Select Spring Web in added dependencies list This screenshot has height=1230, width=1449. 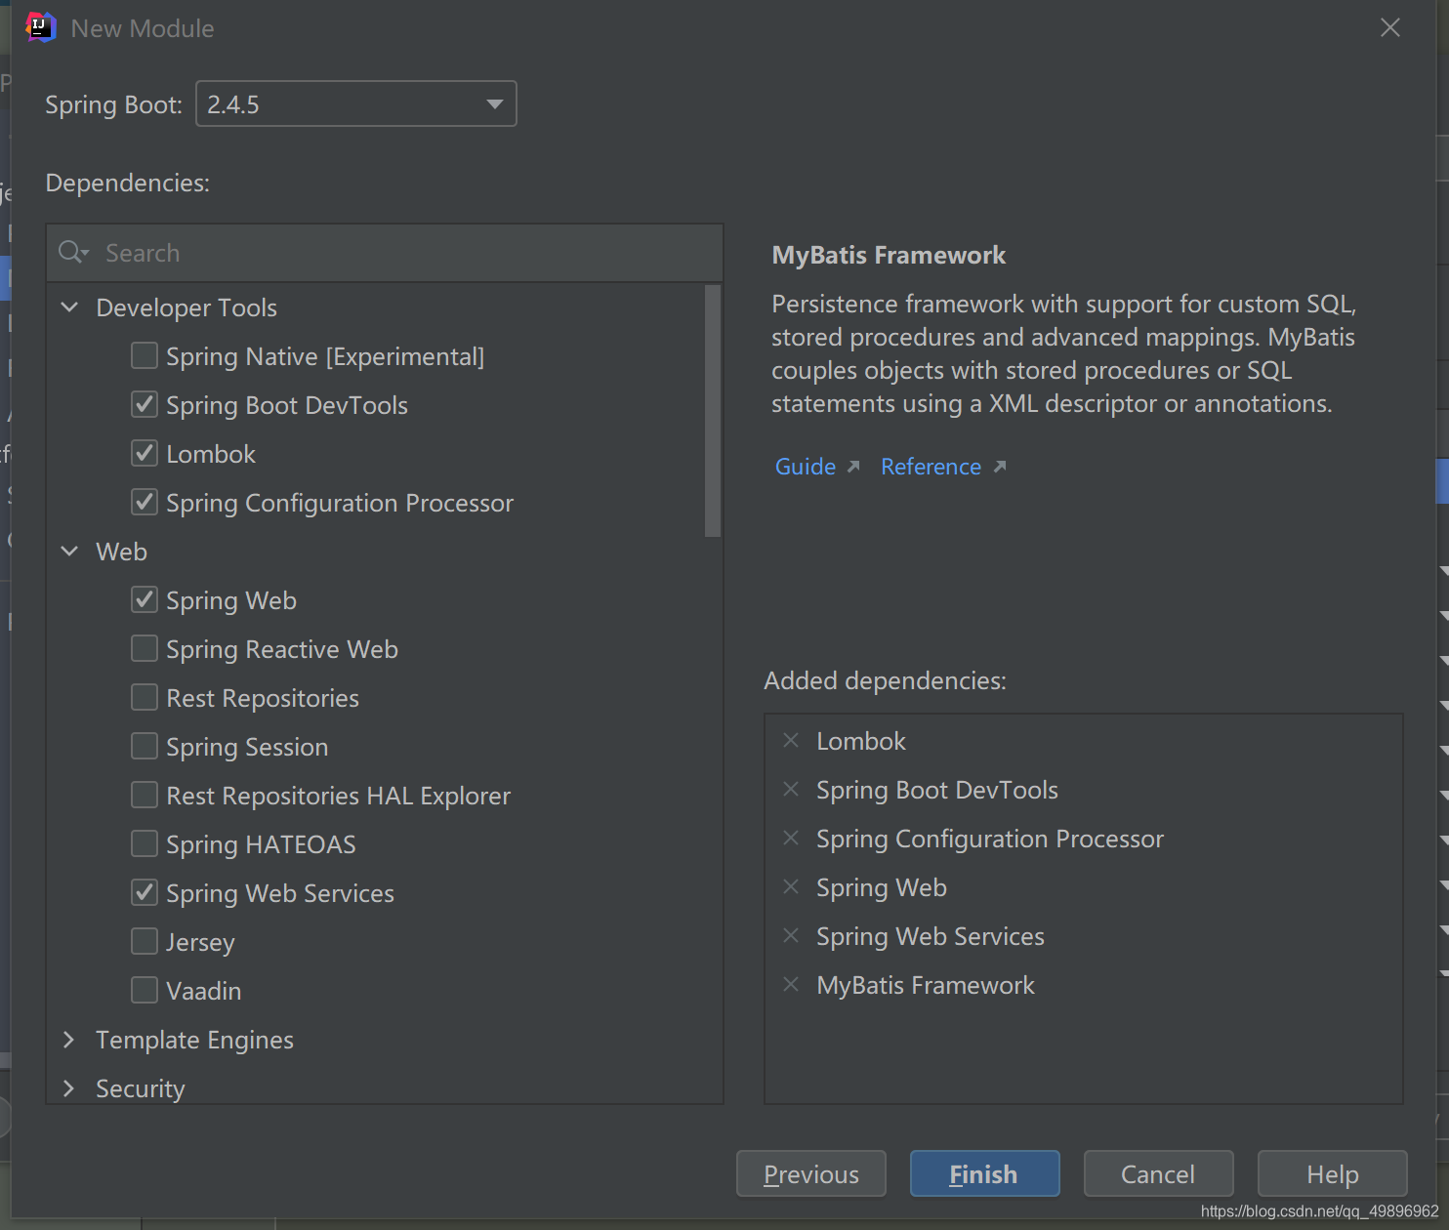[x=882, y=887]
